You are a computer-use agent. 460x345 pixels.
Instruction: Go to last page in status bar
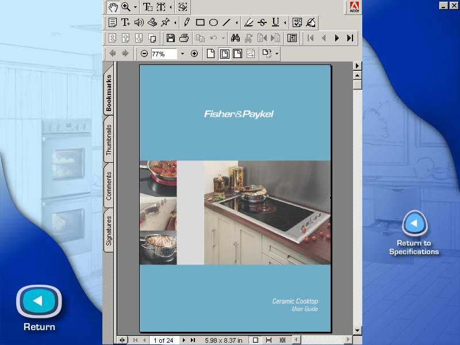point(193,340)
